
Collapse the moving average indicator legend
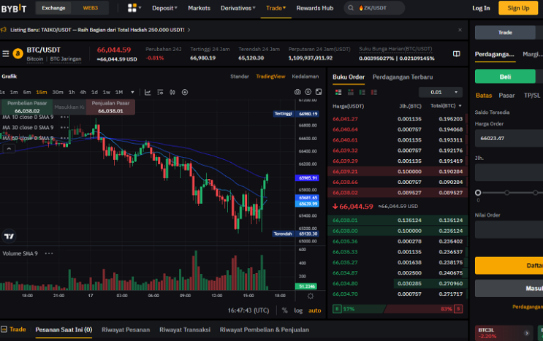[9, 149]
